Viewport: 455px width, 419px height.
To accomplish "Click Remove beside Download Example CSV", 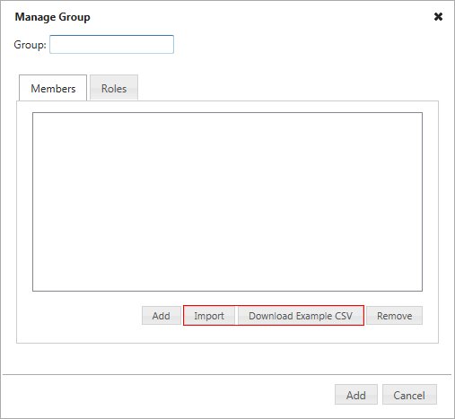I will coord(395,316).
